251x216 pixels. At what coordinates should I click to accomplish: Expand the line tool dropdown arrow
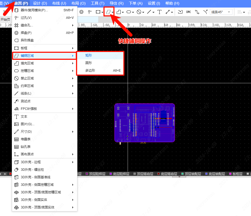(153, 12)
